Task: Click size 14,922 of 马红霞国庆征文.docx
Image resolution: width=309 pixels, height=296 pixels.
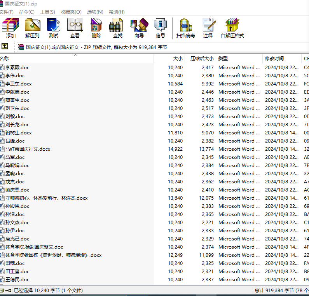Action: click(175, 149)
